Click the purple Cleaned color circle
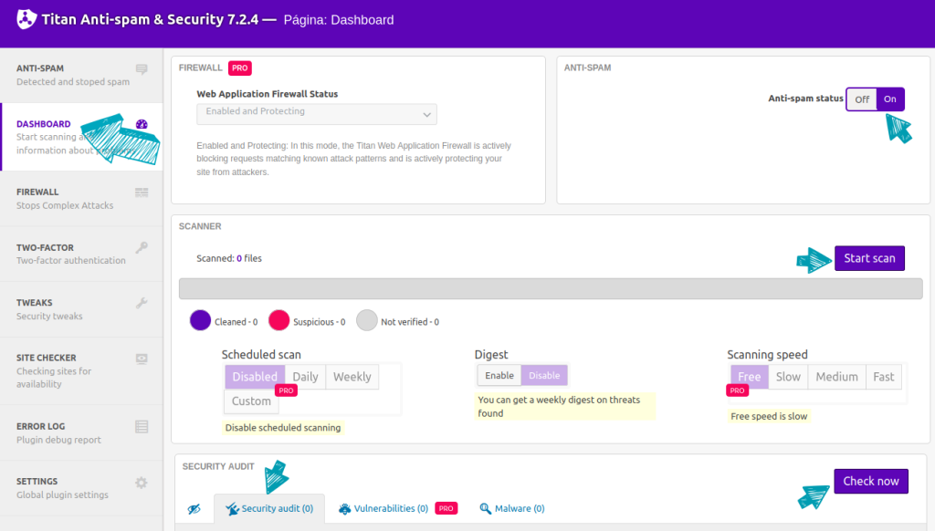Image resolution: width=935 pixels, height=531 pixels. (200, 320)
